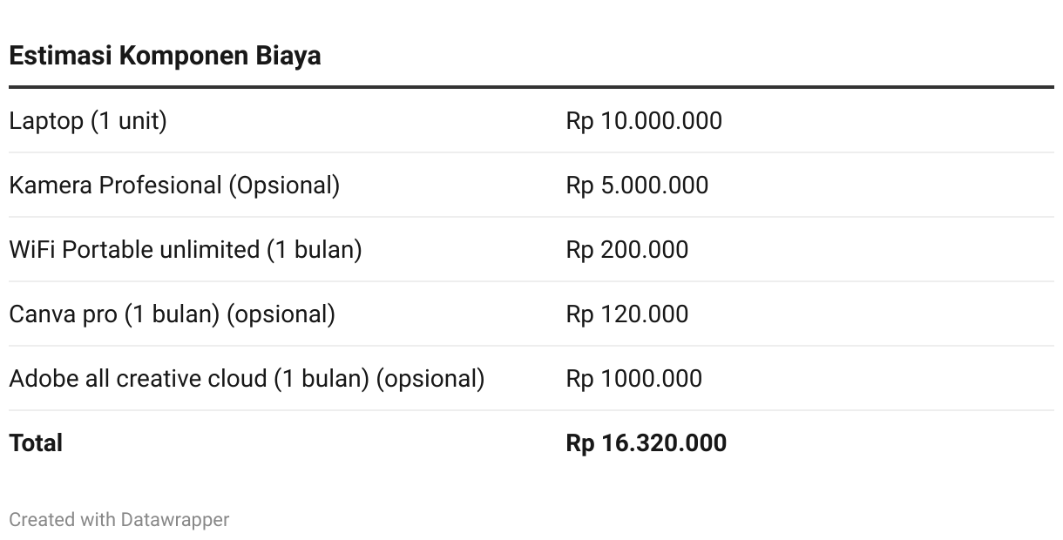The height and width of the screenshot is (540, 1063).
Task: Click "(opsional)" in the Adobe row
Action: (x=430, y=379)
